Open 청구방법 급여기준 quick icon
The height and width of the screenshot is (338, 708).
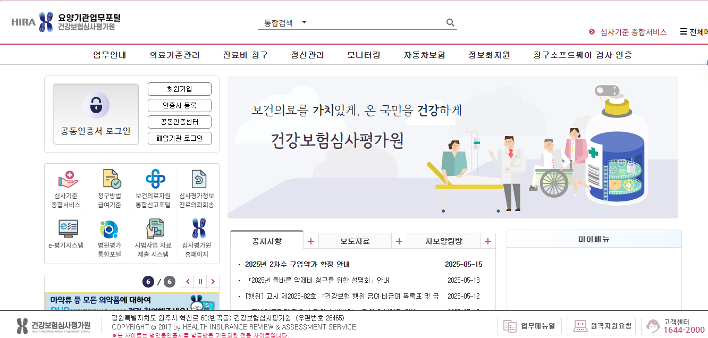click(109, 189)
